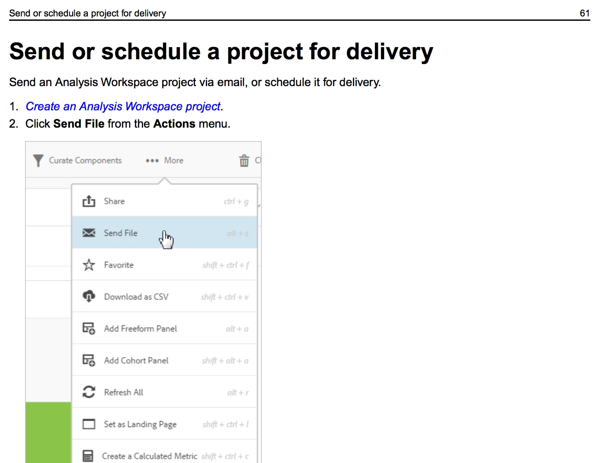Click the three-dots More icon
Image resolution: width=602 pixels, height=463 pixels.
(x=152, y=161)
